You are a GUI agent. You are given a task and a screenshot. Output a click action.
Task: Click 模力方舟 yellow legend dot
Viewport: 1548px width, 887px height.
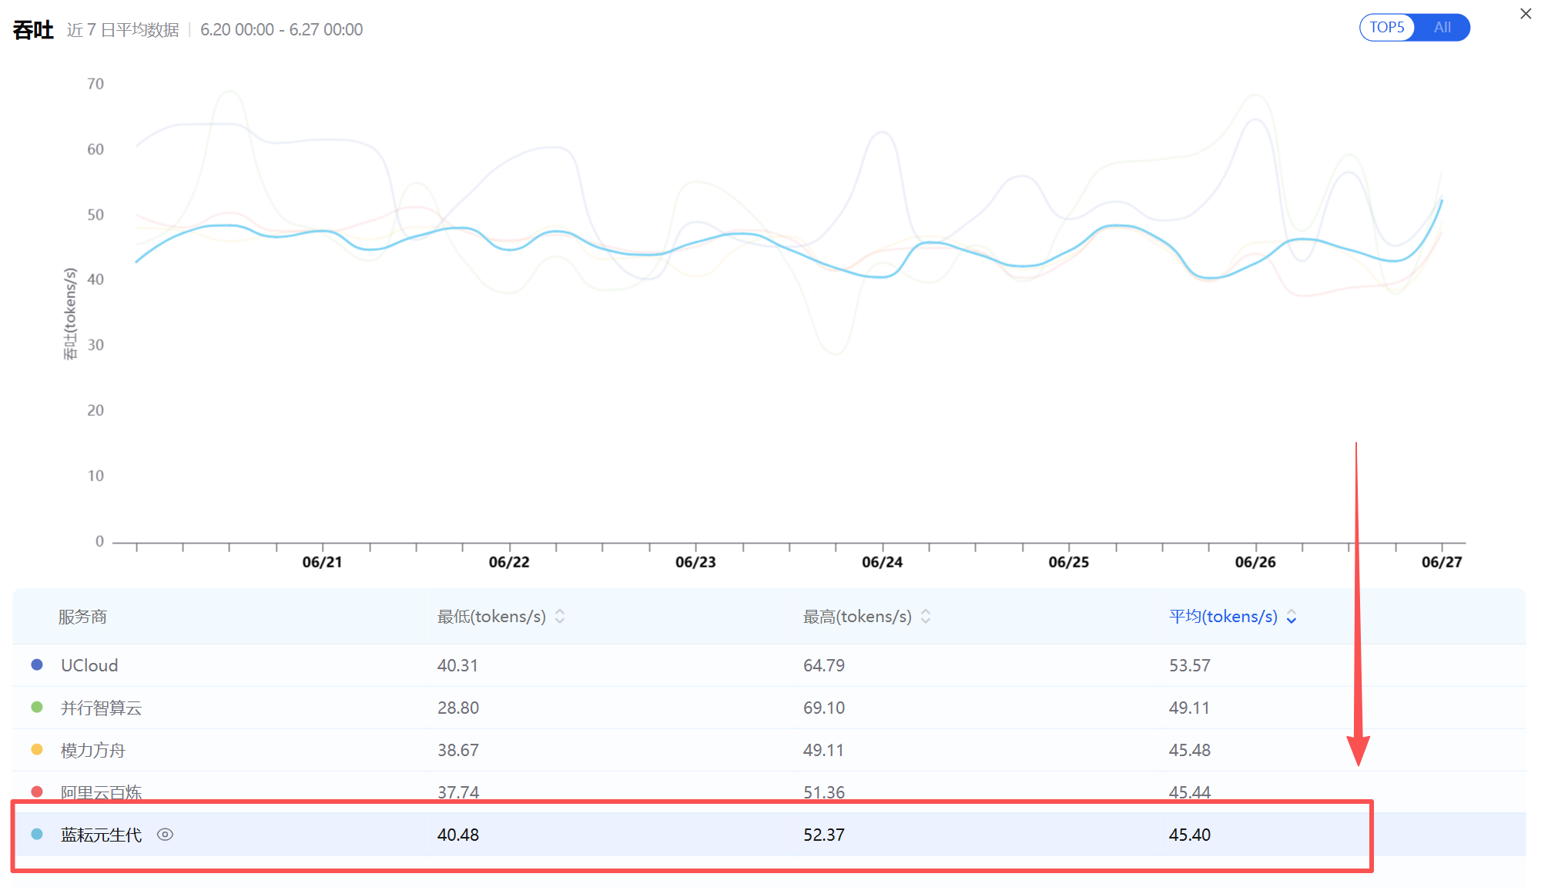click(37, 749)
